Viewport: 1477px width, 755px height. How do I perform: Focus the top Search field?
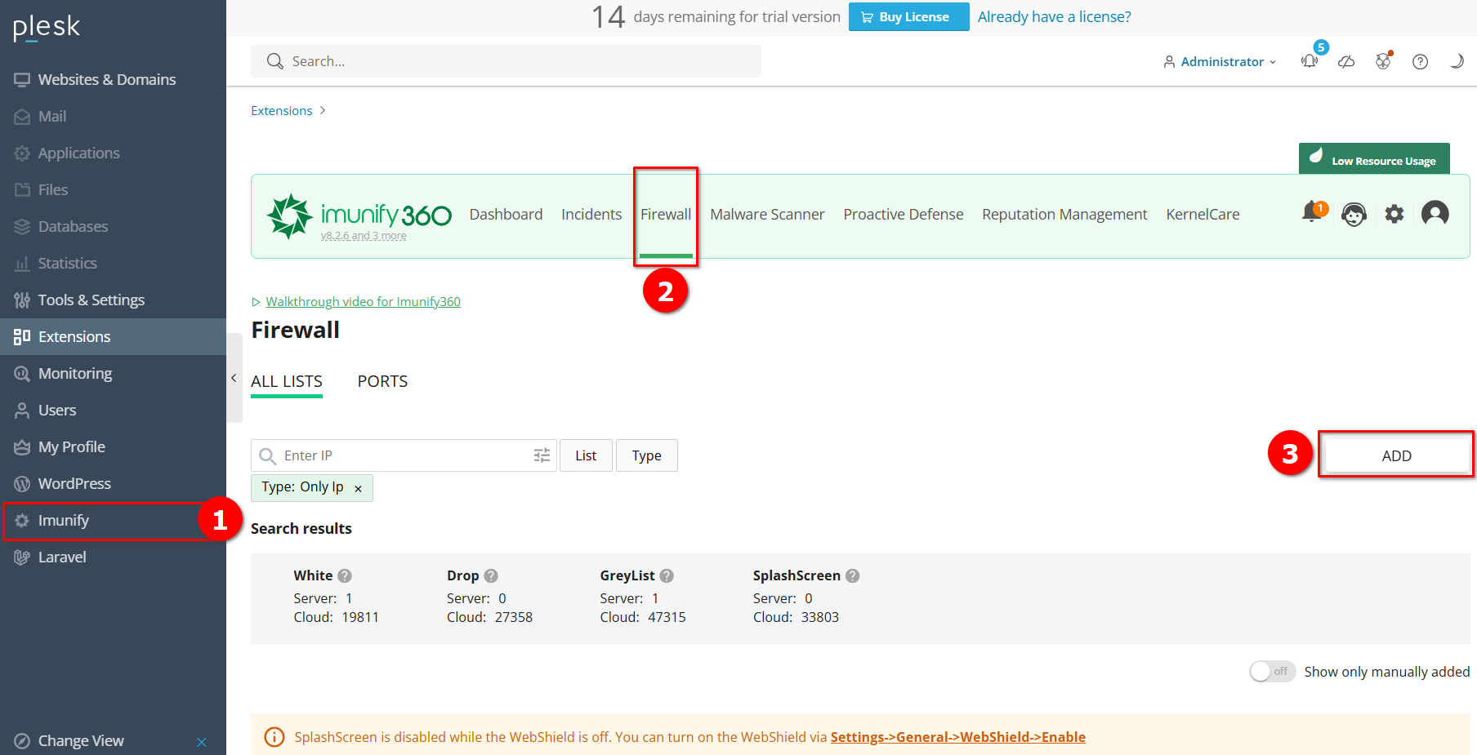[506, 61]
